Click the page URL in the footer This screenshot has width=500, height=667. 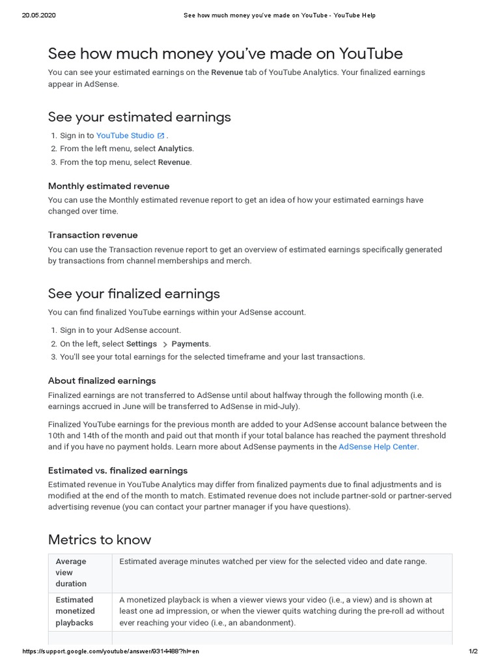coord(111,651)
